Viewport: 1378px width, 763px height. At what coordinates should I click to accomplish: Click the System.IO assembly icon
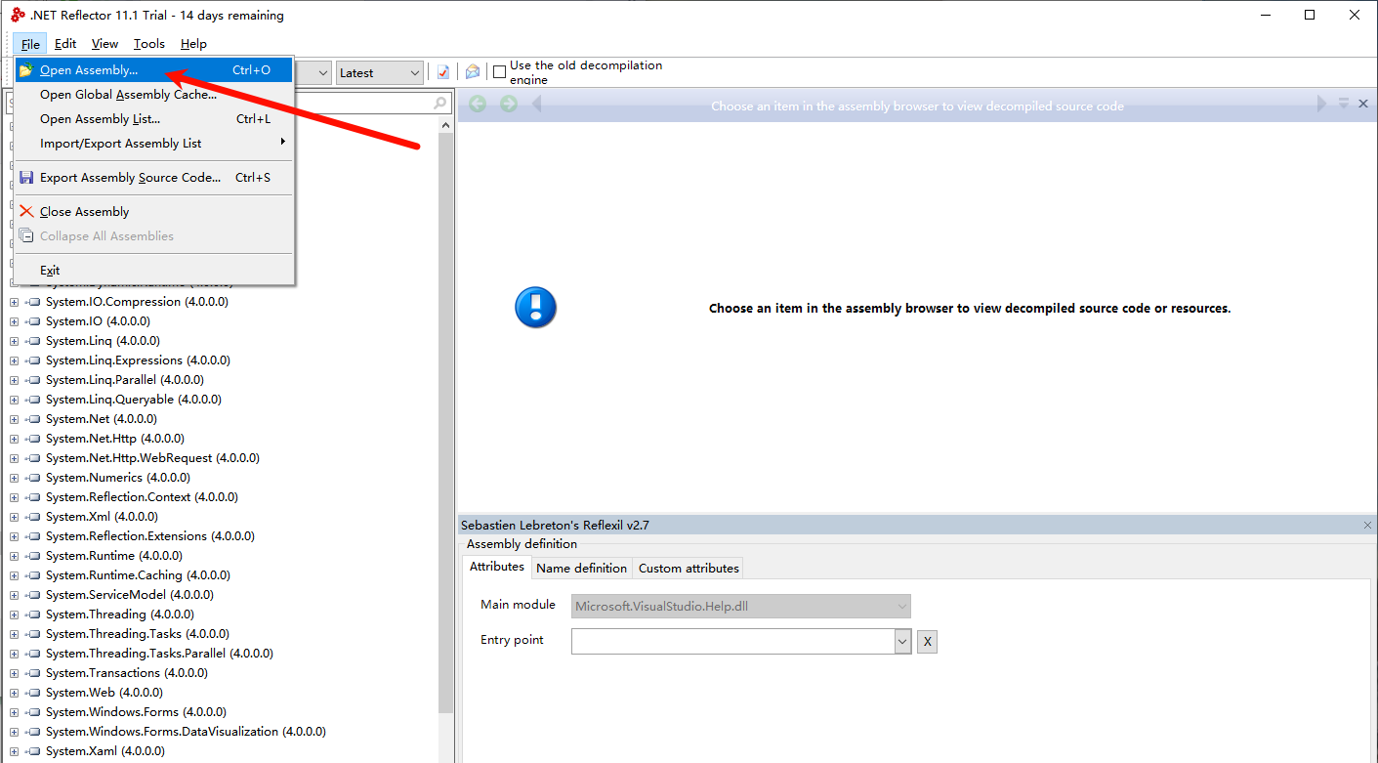(x=32, y=321)
